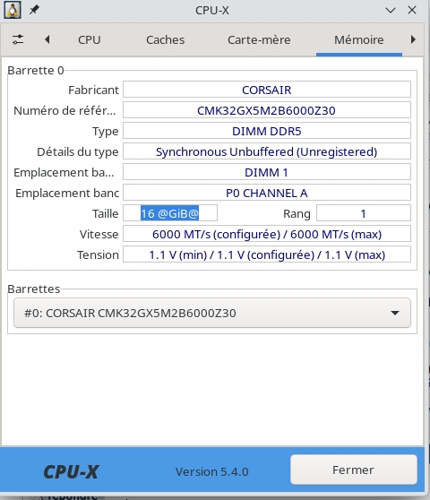Click the Fabricant label
This screenshot has width=430, height=500.
coord(93,90)
